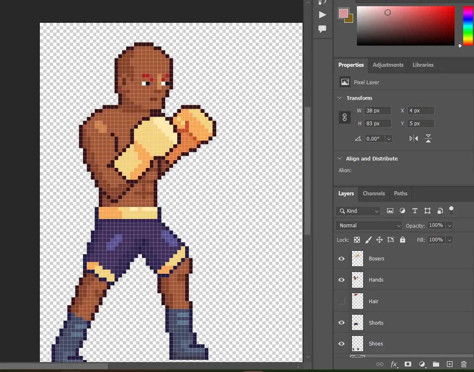Click the pink foreground color swatch
Viewport: 474px width, 372px height.
tap(343, 13)
